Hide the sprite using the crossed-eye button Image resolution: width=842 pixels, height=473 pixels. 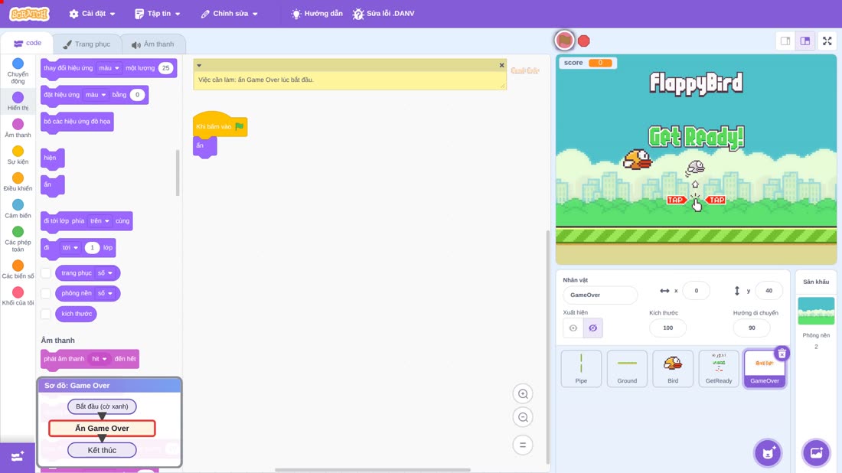click(592, 328)
